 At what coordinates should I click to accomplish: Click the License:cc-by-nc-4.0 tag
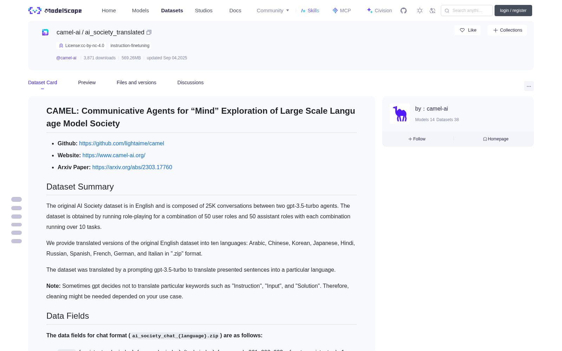click(81, 46)
